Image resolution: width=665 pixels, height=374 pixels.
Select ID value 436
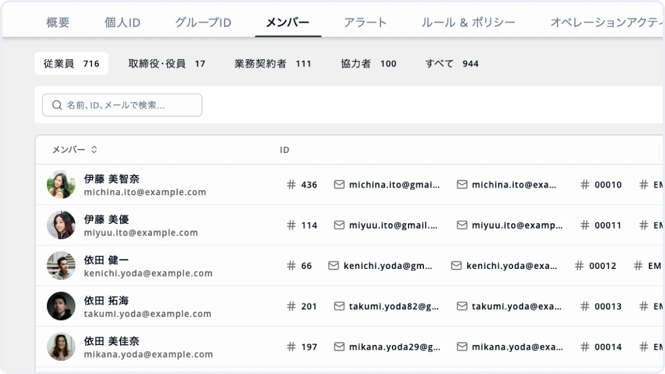click(309, 185)
